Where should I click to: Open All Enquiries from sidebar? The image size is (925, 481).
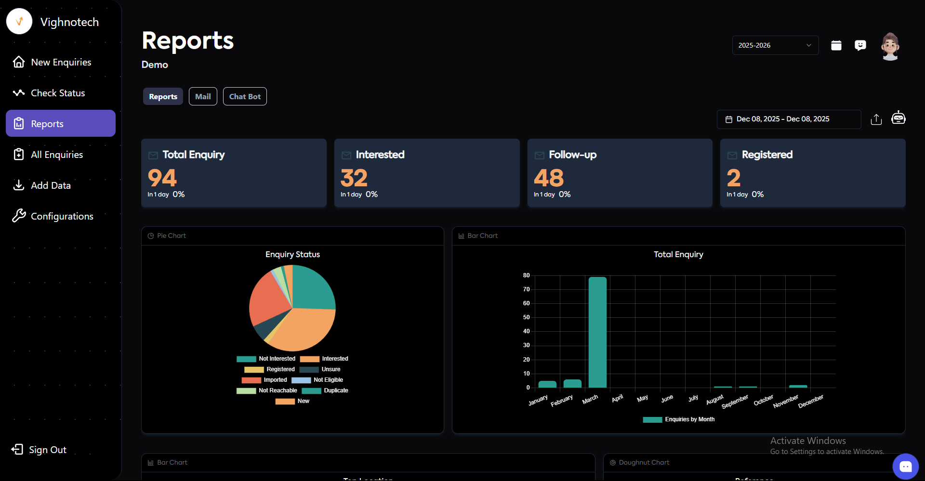tap(57, 155)
